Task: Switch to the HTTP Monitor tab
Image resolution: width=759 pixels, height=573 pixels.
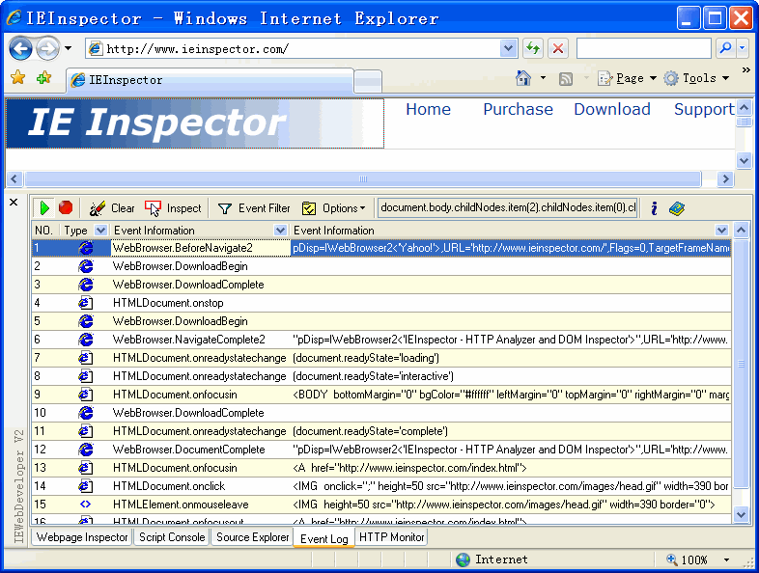Action: point(392,537)
